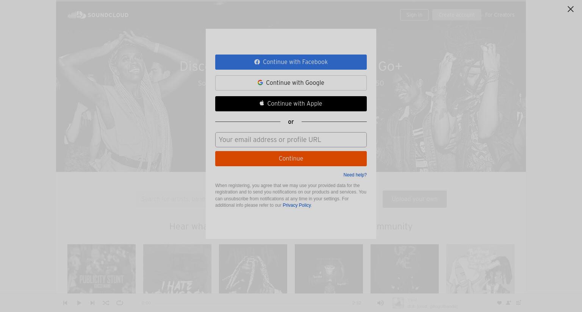Screen dimensions: 582x312
Task: Open the fourth trending track cover
Action: tap(329, 269)
